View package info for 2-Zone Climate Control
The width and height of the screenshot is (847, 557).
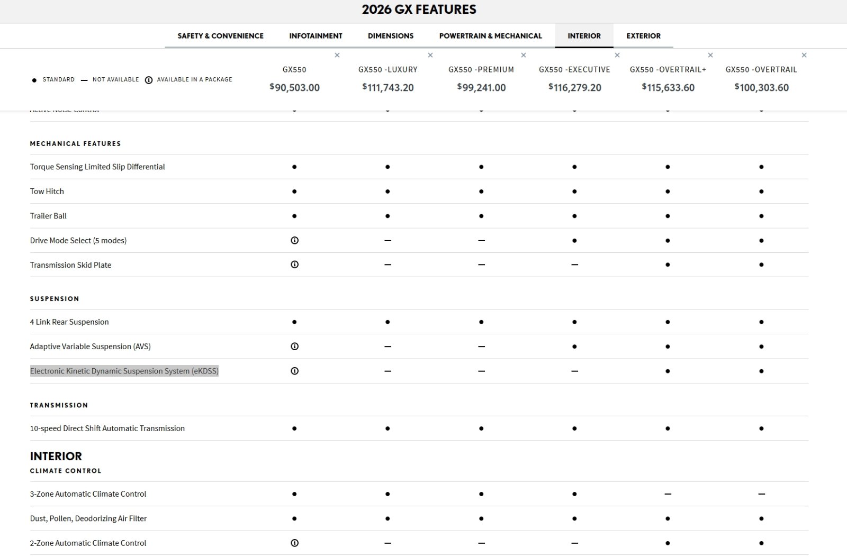(295, 543)
